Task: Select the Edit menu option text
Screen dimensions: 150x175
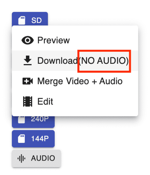Action: point(45,101)
